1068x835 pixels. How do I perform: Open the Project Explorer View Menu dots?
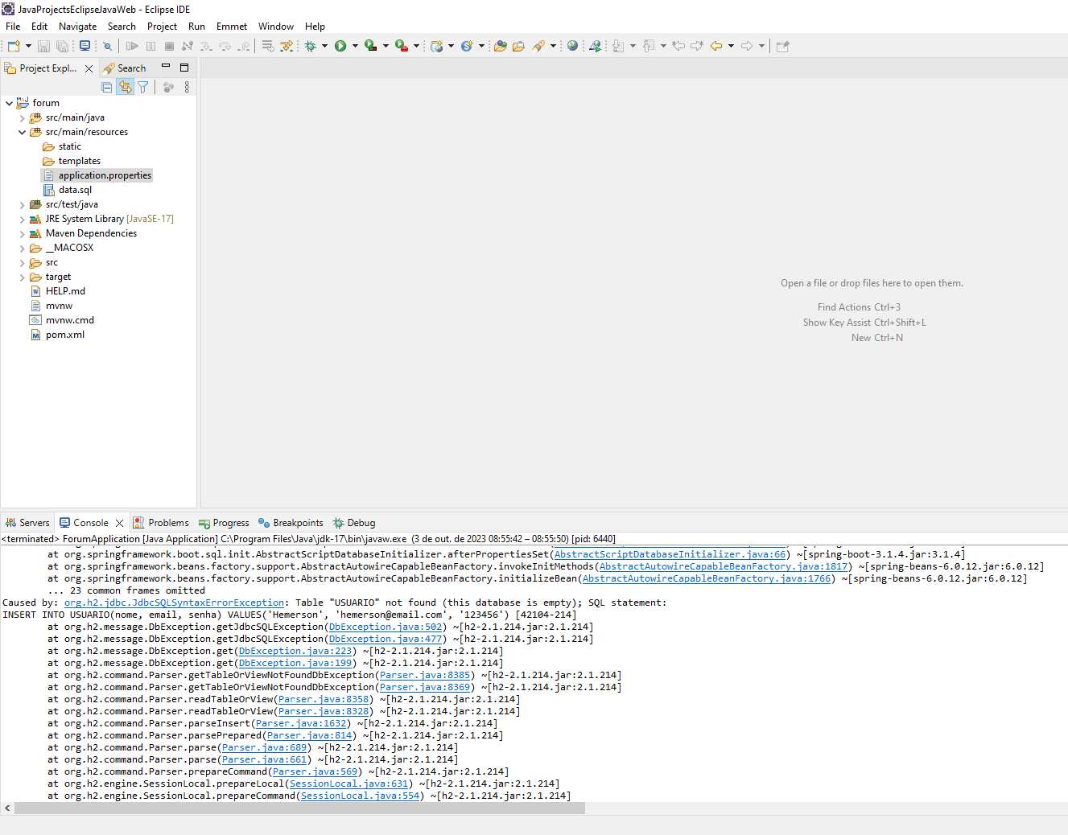coord(187,87)
